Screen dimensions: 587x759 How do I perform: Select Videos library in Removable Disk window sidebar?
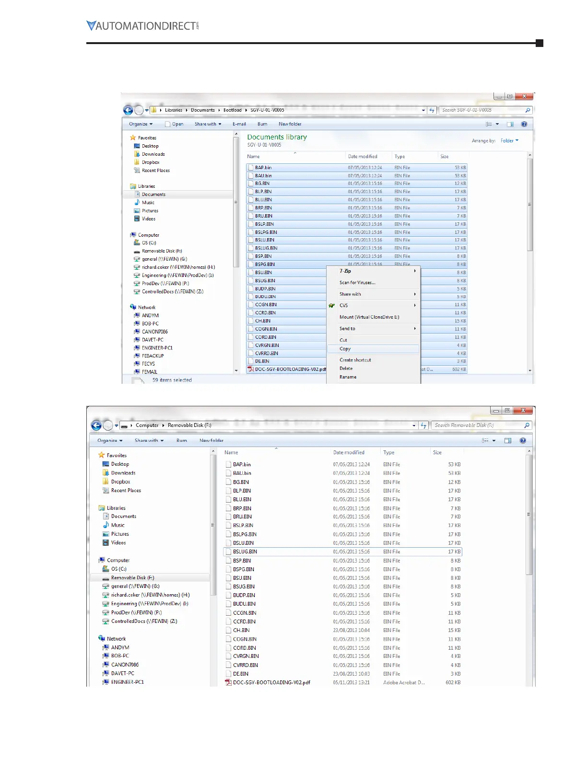coord(114,543)
